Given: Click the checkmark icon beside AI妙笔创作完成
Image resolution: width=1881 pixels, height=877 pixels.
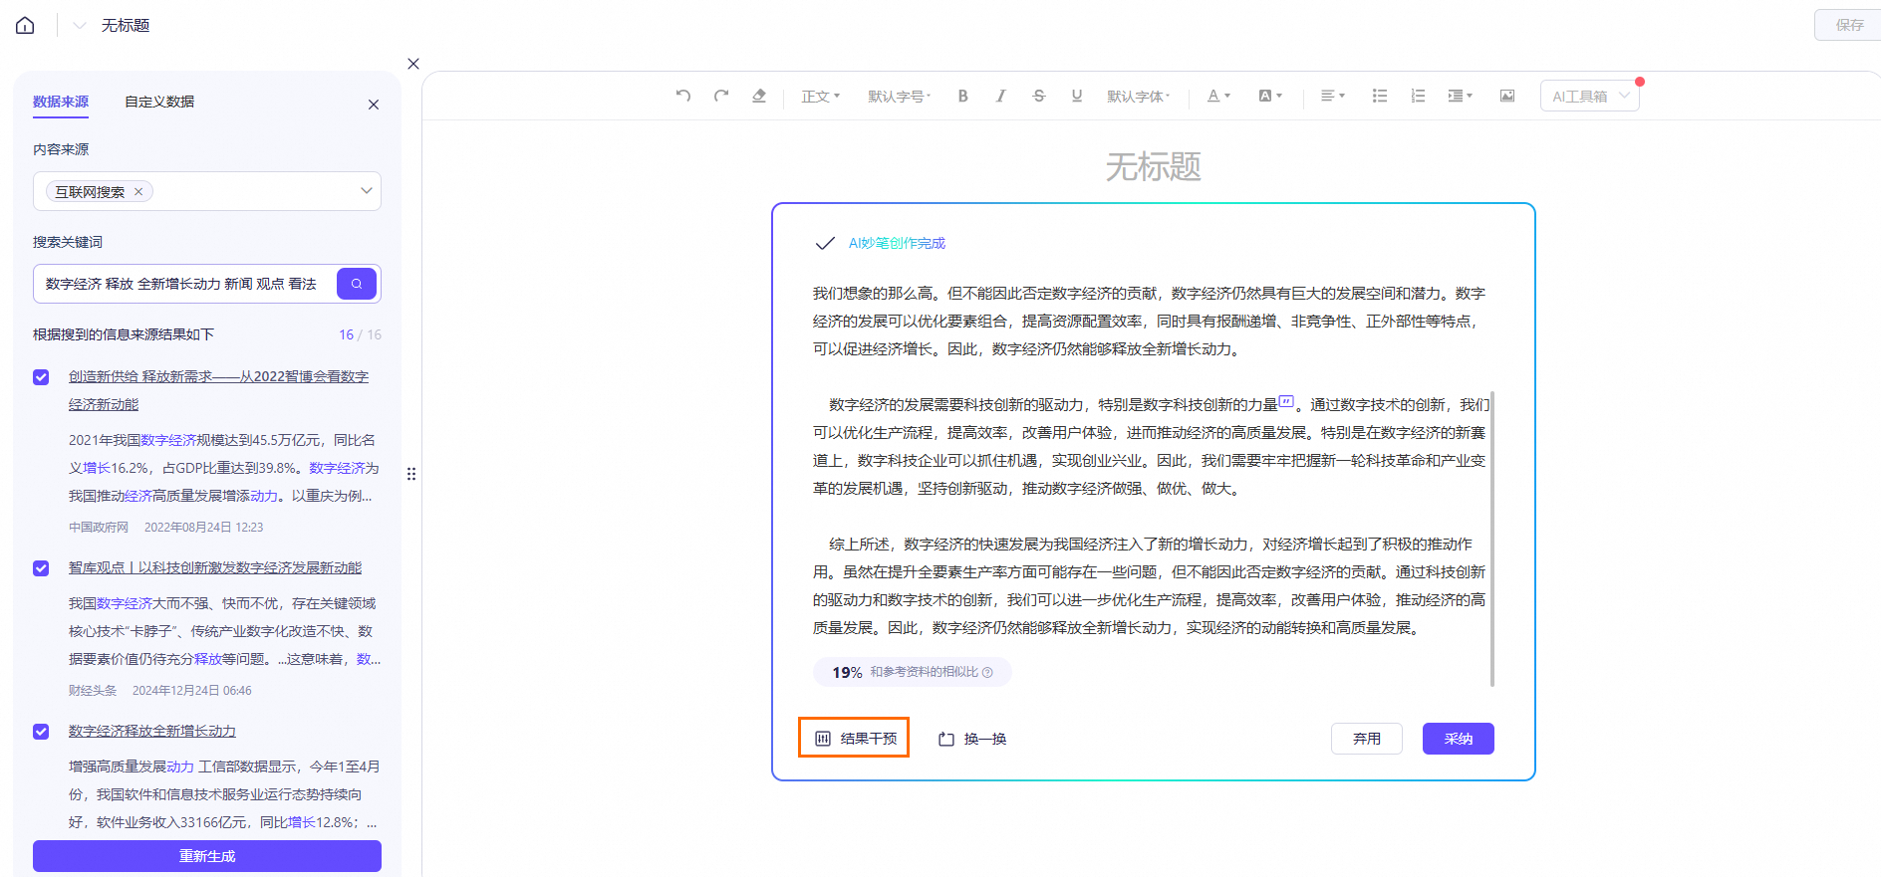Looking at the screenshot, I should tap(825, 243).
